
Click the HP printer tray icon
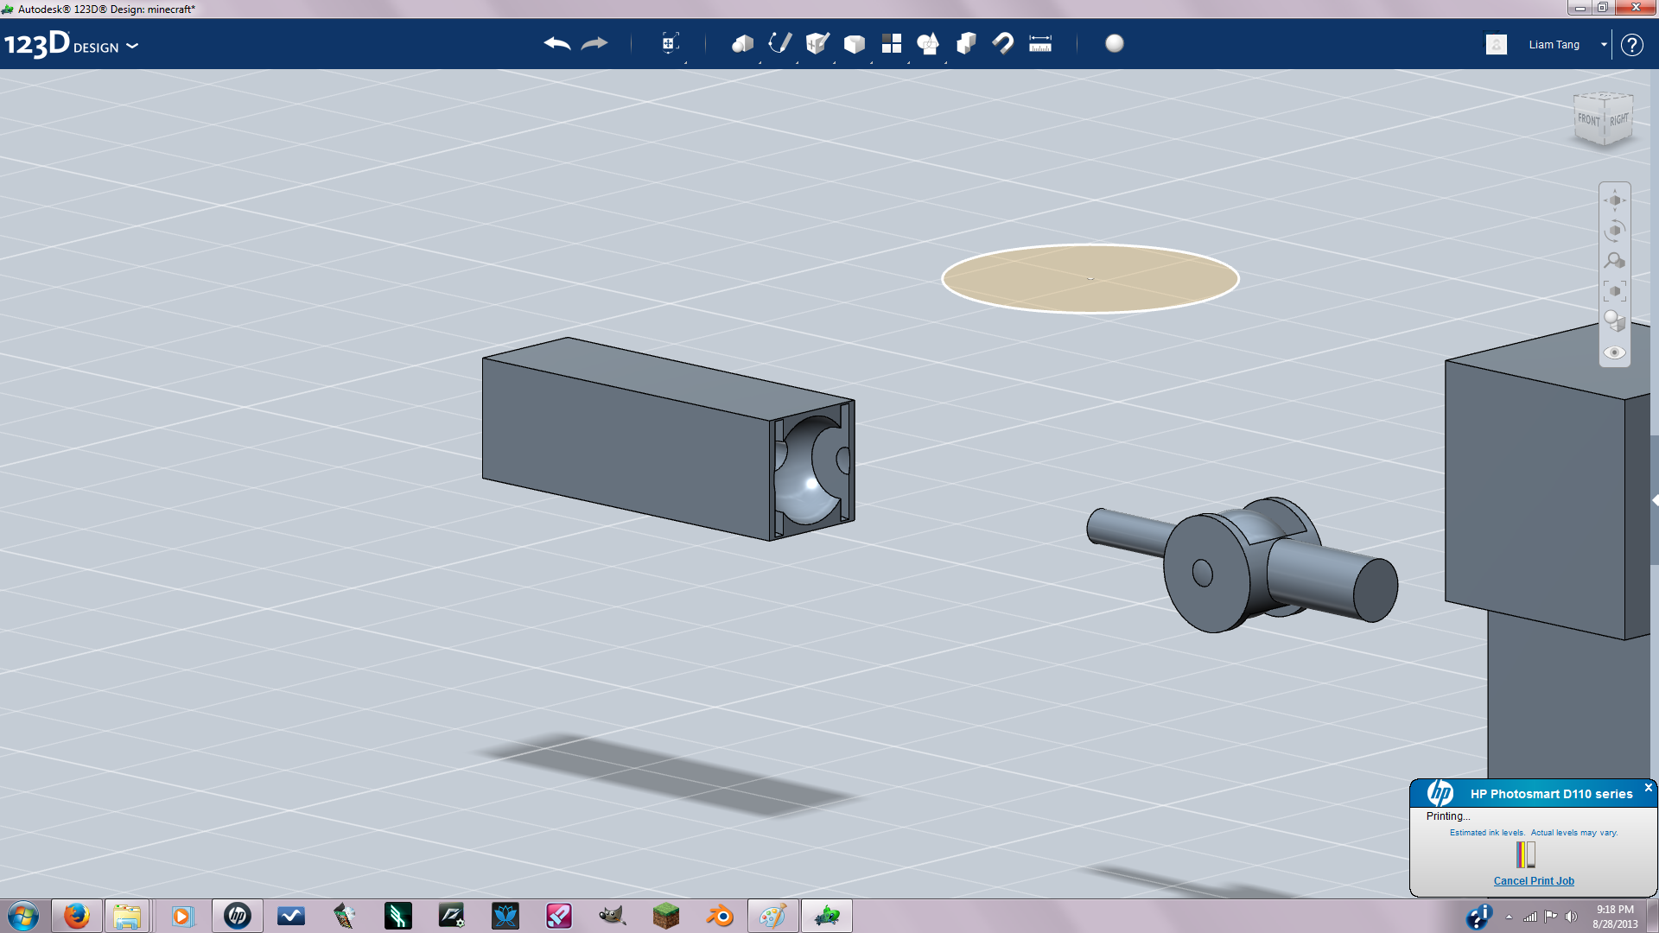click(1478, 917)
